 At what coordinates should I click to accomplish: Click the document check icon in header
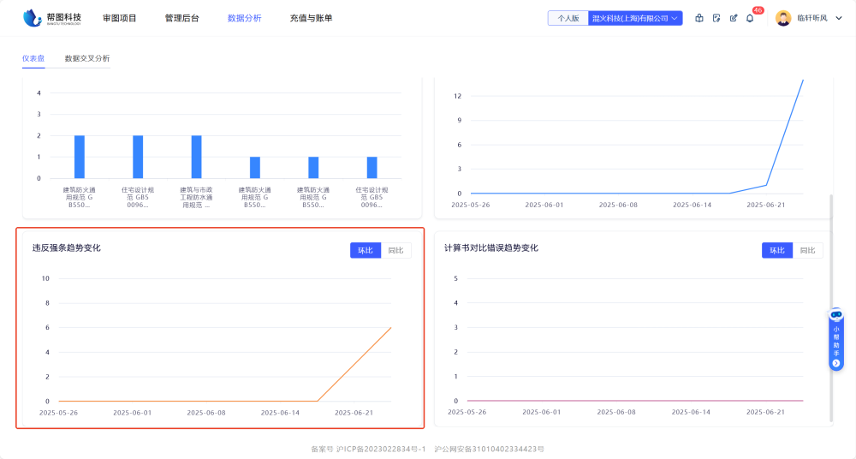[716, 18]
